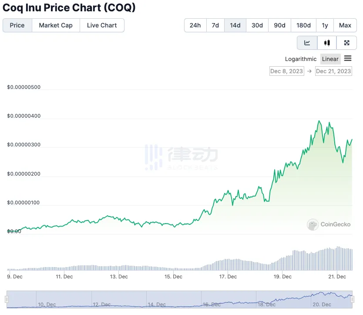This screenshot has width=363, height=315.
Task: Grab right navigator range handle
Action: tap(353, 299)
